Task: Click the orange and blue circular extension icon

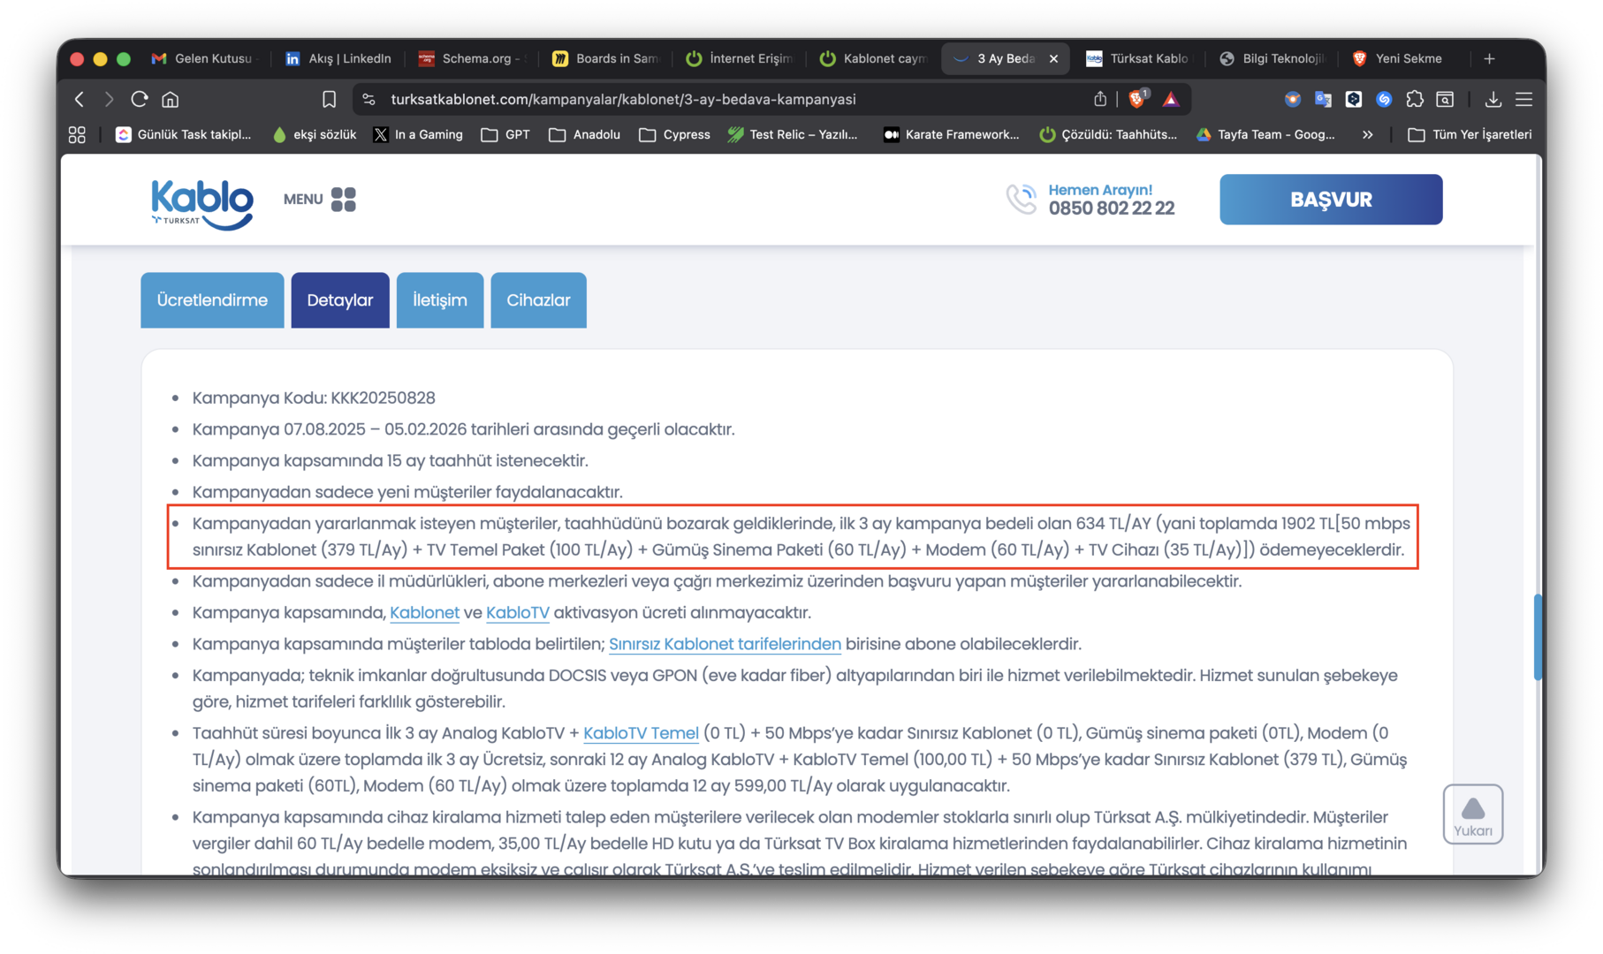Action: 1292,99
